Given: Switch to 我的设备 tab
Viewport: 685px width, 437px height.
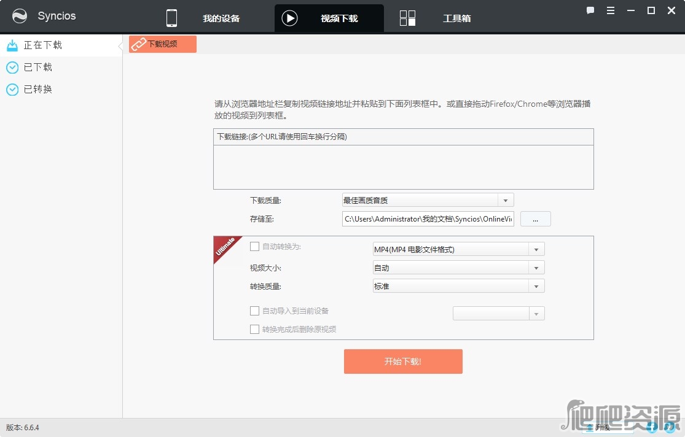Looking at the screenshot, I should 221,18.
